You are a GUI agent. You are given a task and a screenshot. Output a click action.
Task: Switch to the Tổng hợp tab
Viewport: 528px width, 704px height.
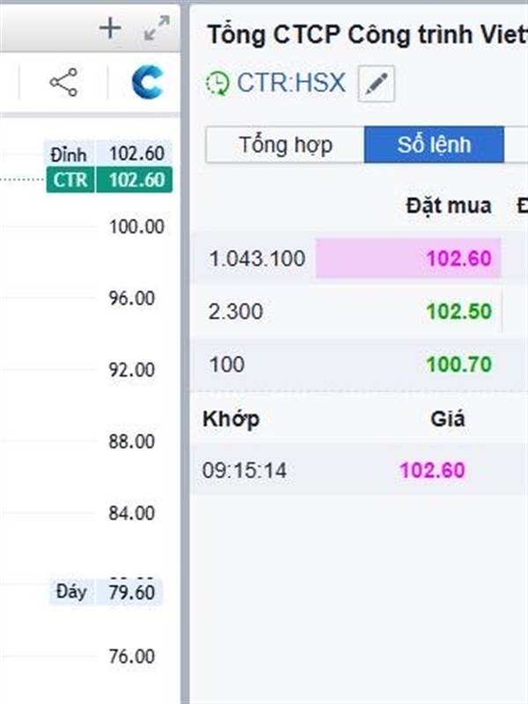(x=285, y=145)
